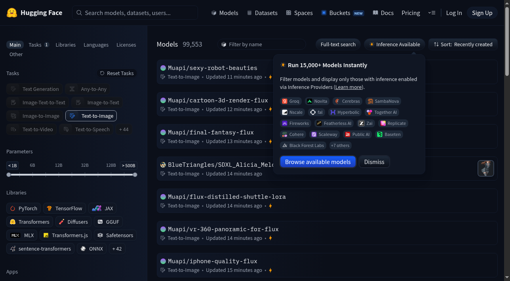Screen dimensions: 510x281
Task: Open Buckets in the top nav
Action: click(x=343, y=13)
